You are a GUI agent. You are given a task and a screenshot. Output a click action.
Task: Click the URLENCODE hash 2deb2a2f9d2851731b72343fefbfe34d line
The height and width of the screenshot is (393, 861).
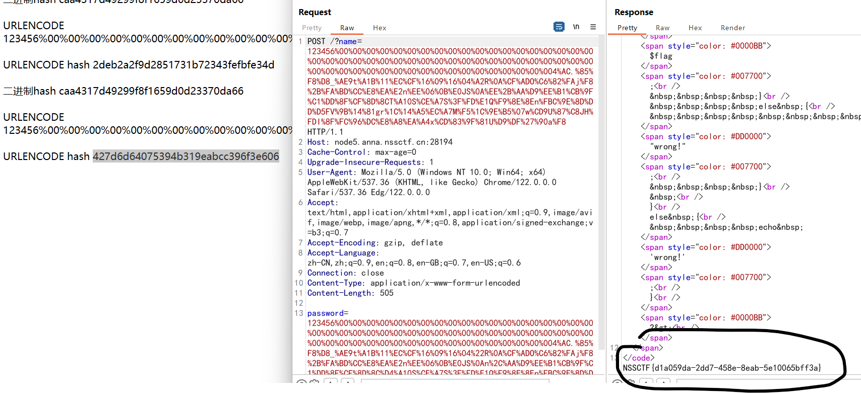click(x=139, y=65)
